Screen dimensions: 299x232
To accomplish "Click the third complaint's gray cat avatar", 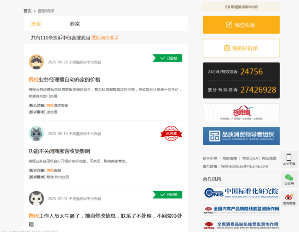I will point(36,198).
